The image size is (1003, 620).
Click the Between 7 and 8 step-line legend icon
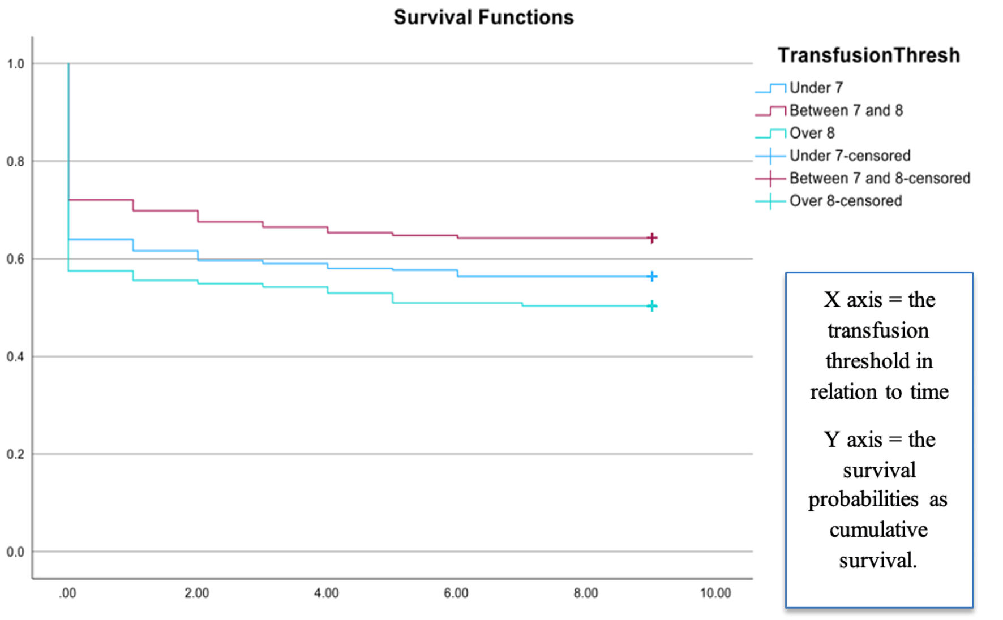(x=770, y=110)
